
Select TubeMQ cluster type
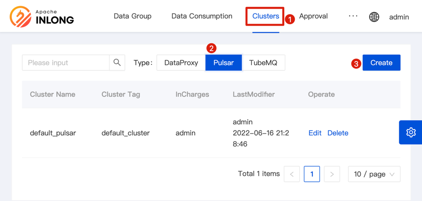pyautogui.click(x=263, y=63)
